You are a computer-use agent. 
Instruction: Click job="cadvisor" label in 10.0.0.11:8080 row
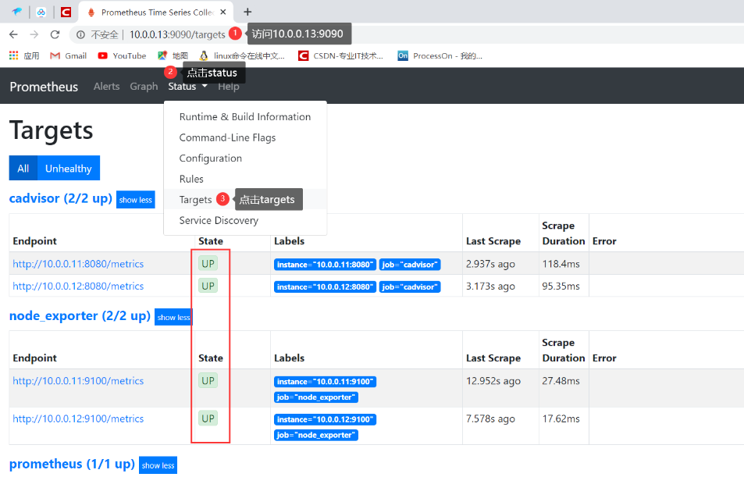point(410,265)
